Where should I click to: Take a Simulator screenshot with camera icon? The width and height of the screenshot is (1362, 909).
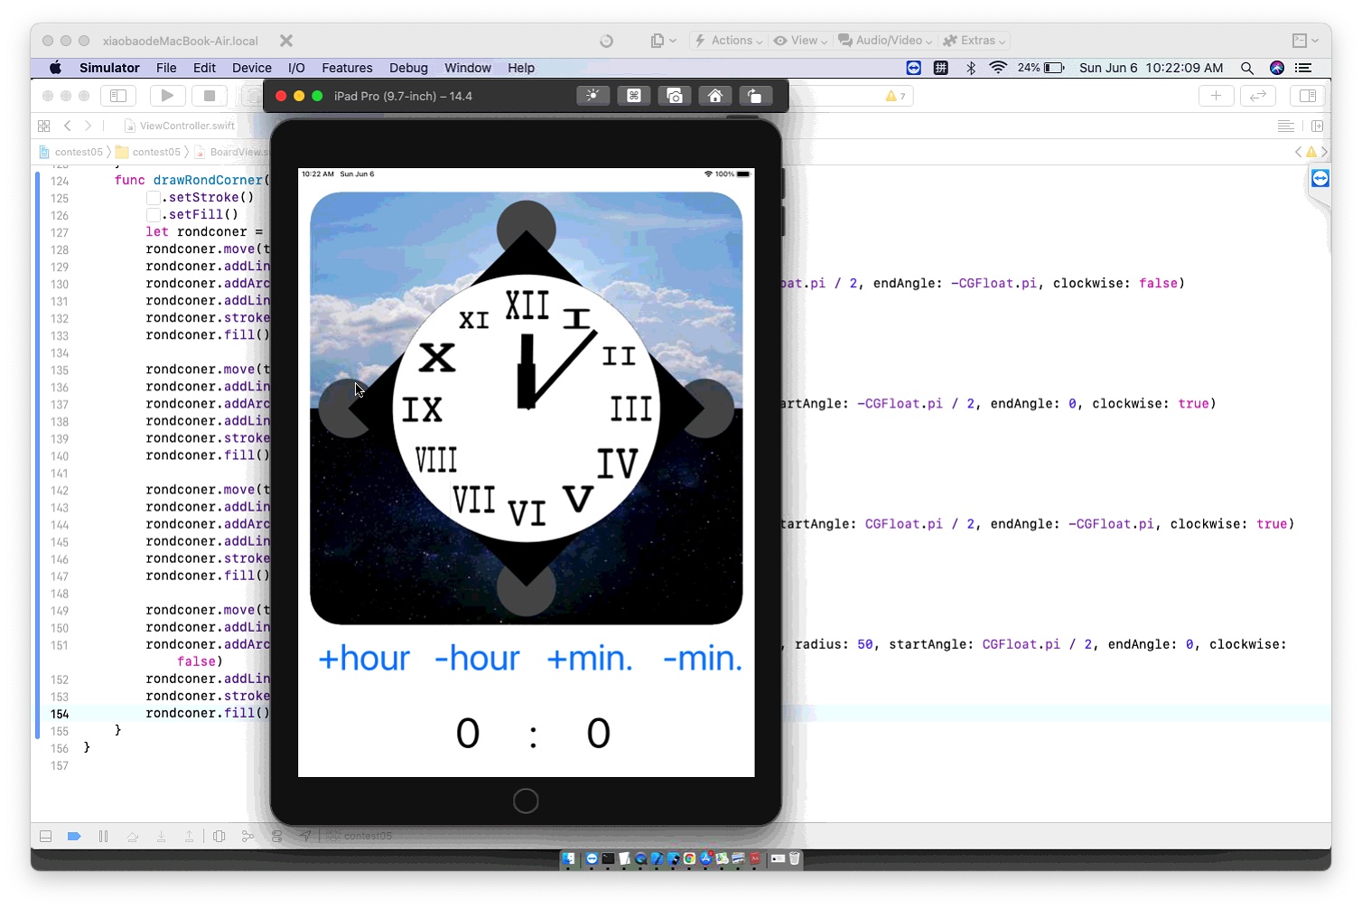coord(675,96)
